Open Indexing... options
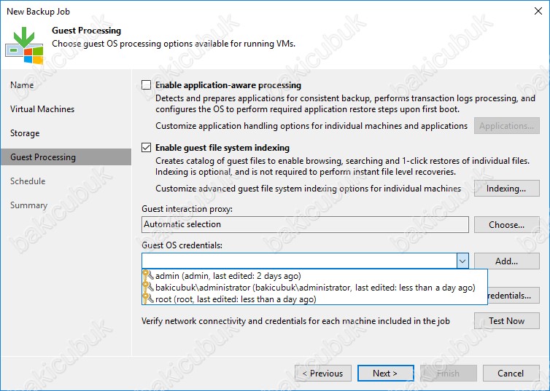This screenshot has height=391, width=550. pyautogui.click(x=507, y=189)
